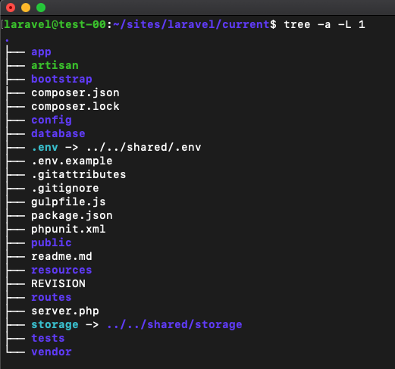Select .gitignore in the listing
395x369 pixels.
click(x=65, y=189)
